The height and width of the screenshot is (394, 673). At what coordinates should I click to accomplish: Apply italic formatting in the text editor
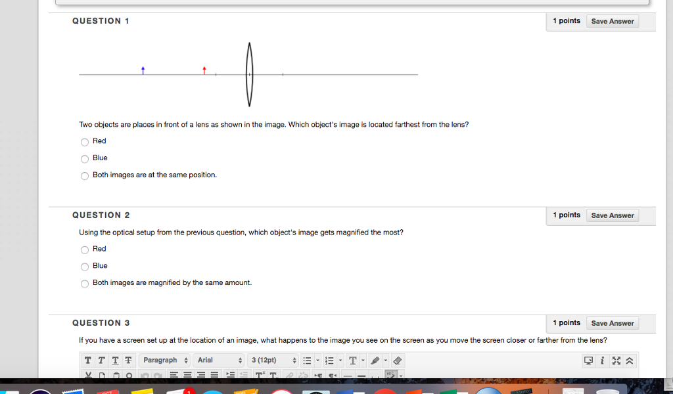click(x=101, y=360)
